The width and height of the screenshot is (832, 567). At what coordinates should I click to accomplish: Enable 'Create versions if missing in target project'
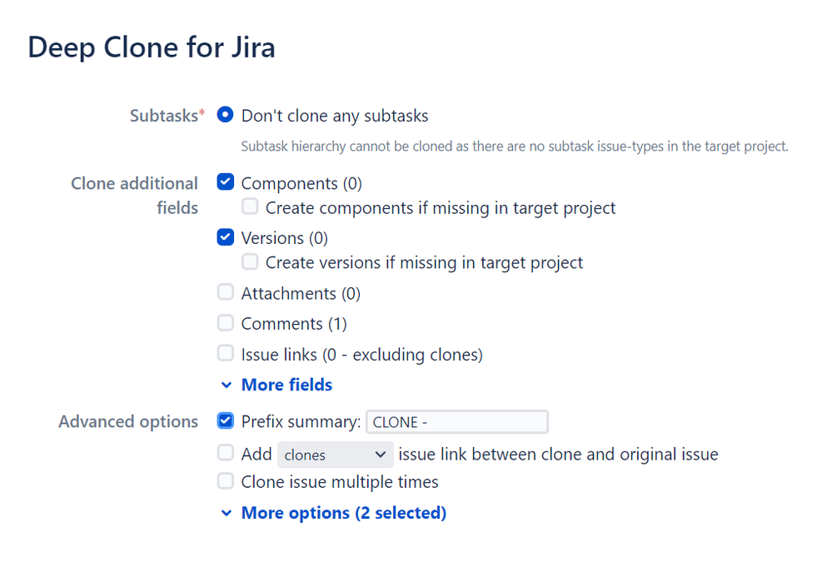pyautogui.click(x=250, y=261)
